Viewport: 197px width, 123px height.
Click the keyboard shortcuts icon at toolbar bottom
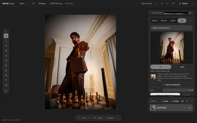point(6,91)
